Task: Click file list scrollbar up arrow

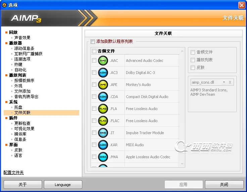Action: (x=182, y=51)
